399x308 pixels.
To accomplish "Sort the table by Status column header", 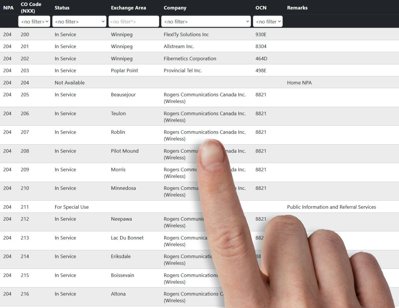I will pyautogui.click(x=62, y=8).
